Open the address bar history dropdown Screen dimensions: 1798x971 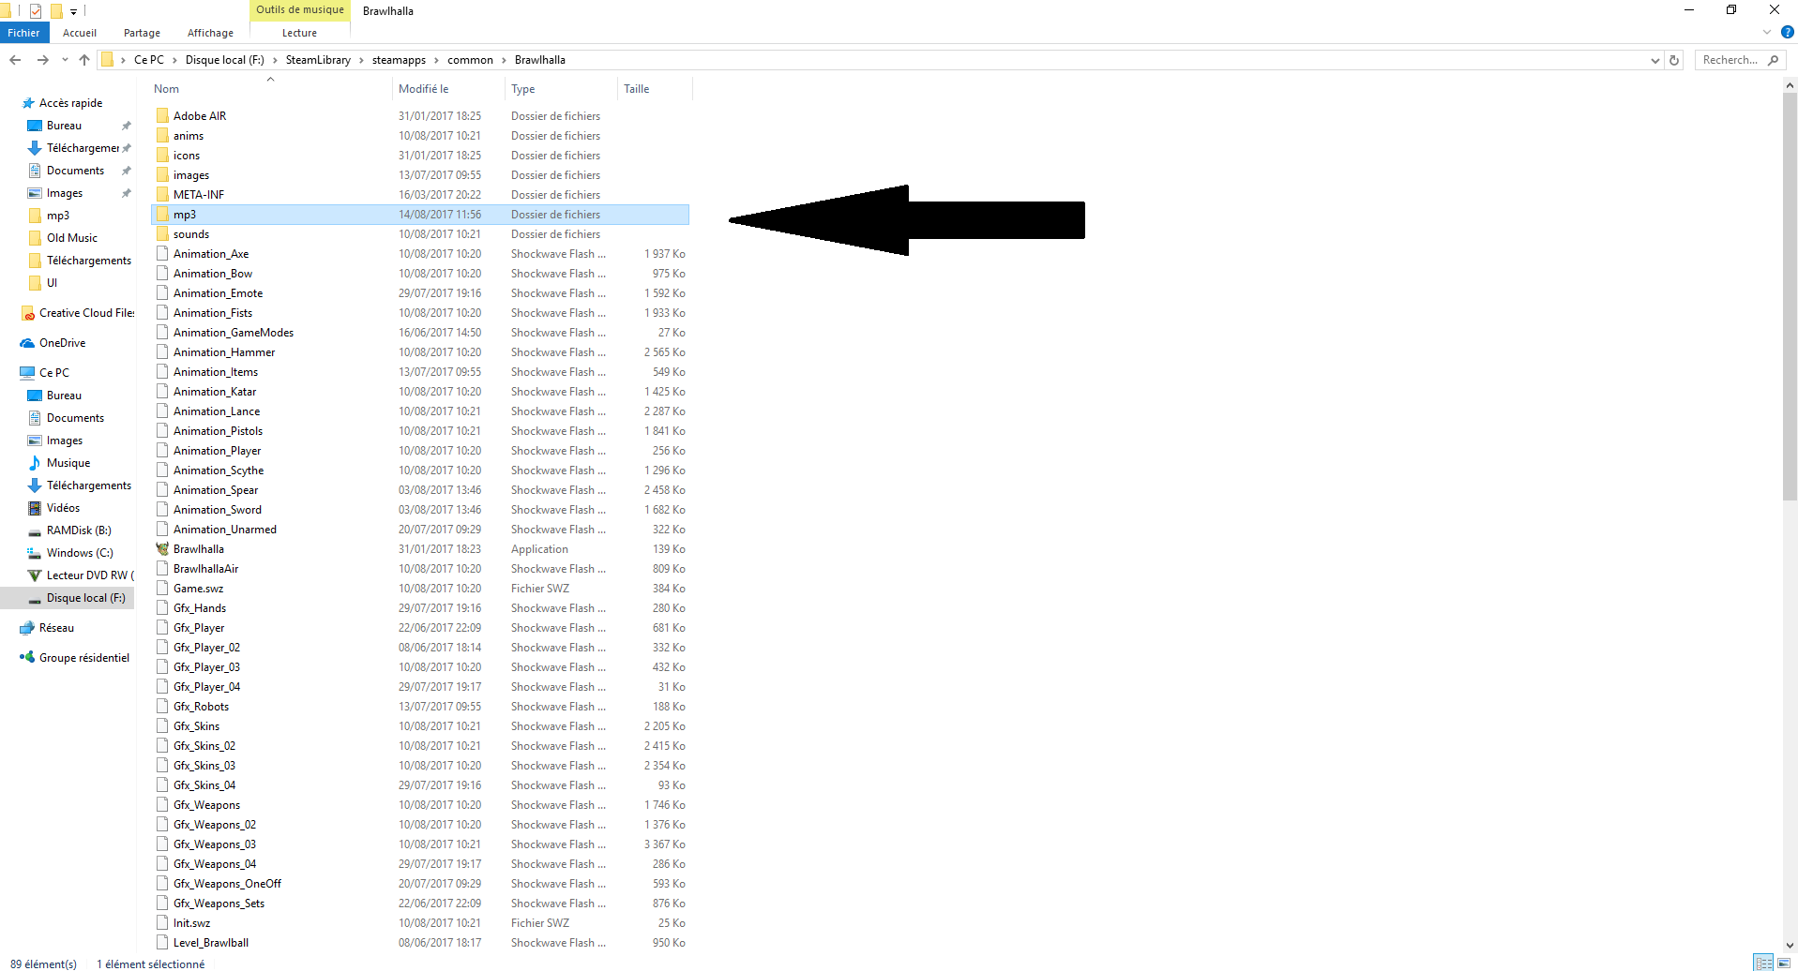[x=1654, y=60]
